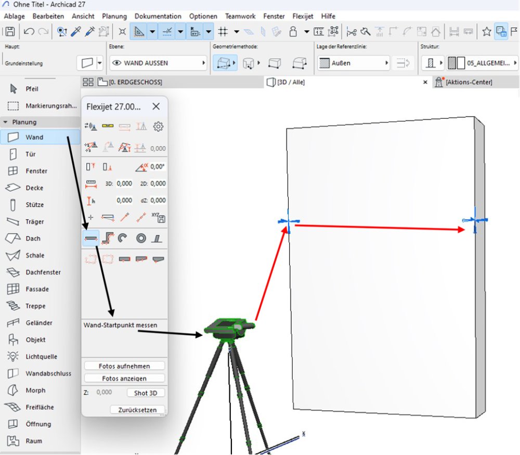Open dropdown arrow beside lock icon
The width and height of the screenshot is (520, 455).
pyautogui.click(x=307, y=32)
